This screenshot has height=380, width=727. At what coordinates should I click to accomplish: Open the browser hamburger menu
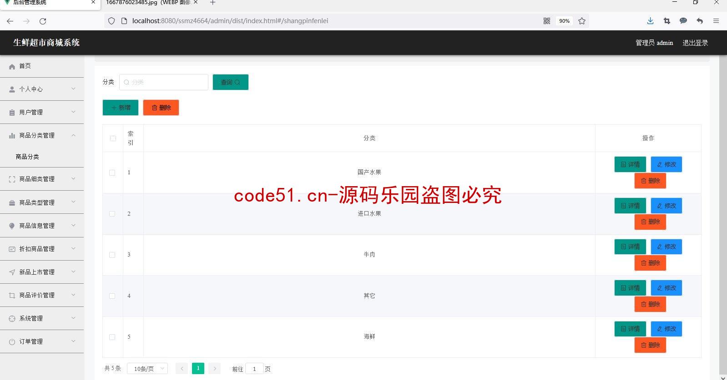coord(716,21)
